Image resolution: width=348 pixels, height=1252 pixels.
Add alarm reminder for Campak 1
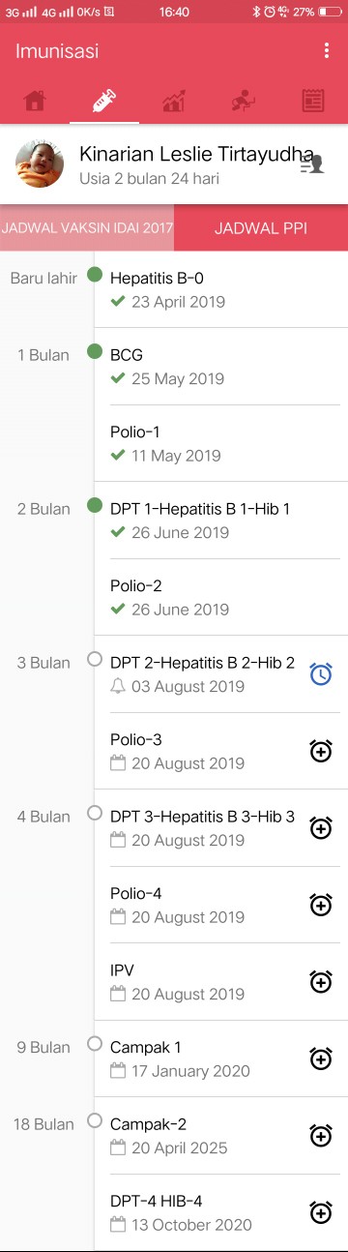pyautogui.click(x=321, y=1058)
